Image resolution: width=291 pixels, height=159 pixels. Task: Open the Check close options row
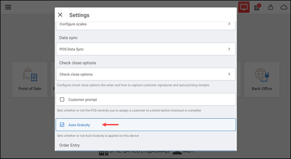[x=145, y=74]
